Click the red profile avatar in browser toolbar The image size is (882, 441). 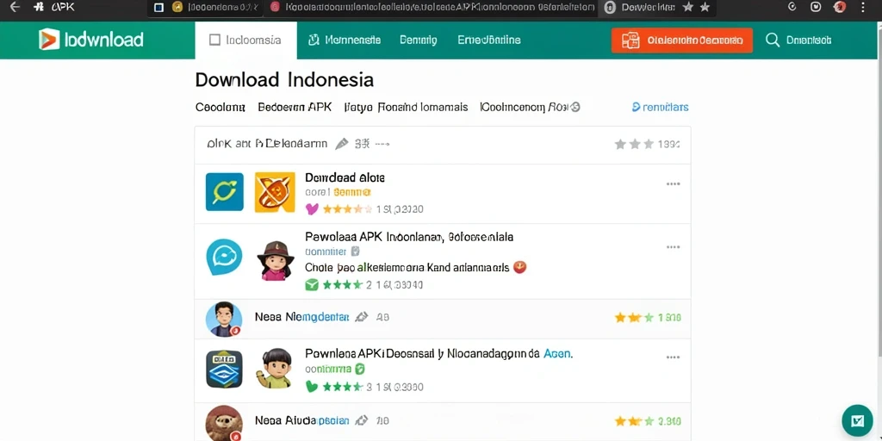[x=840, y=7]
